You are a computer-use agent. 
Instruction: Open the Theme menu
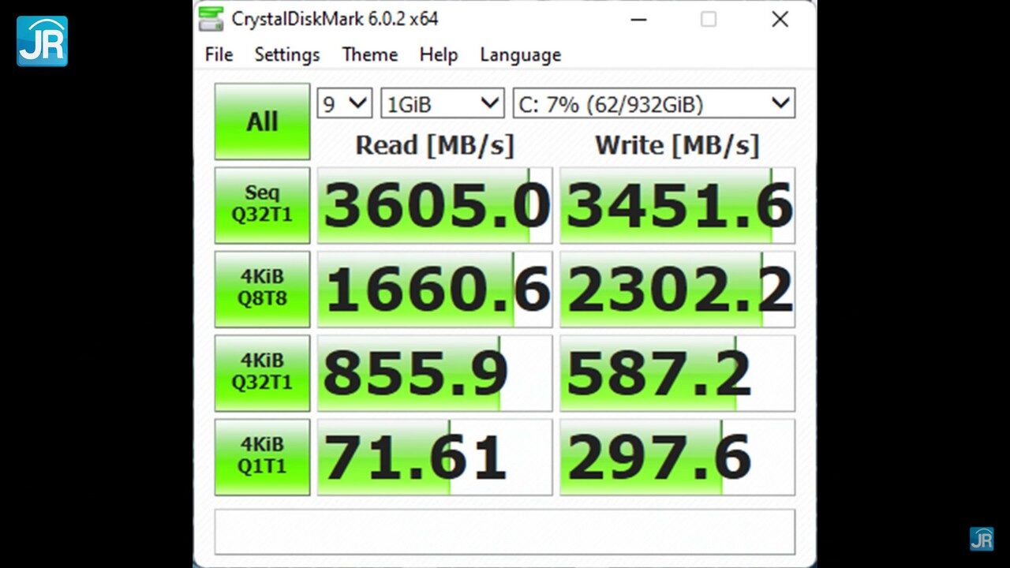369,54
